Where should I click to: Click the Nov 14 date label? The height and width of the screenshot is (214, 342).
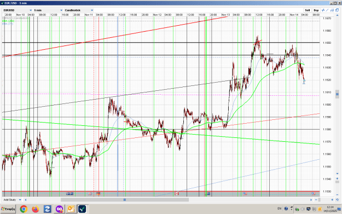[294, 15]
